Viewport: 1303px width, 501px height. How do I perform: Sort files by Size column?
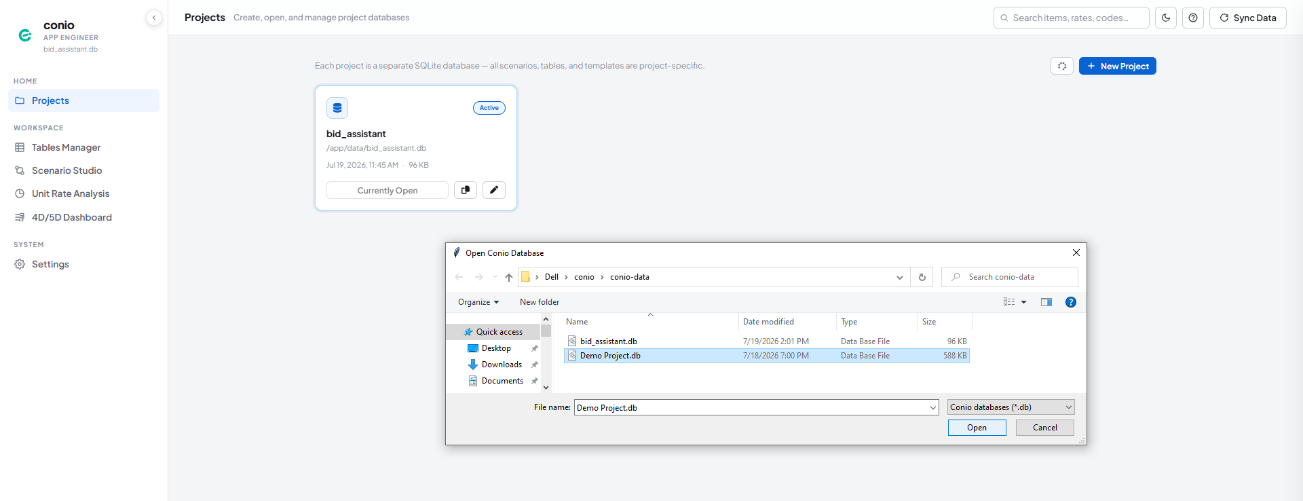pos(945,322)
